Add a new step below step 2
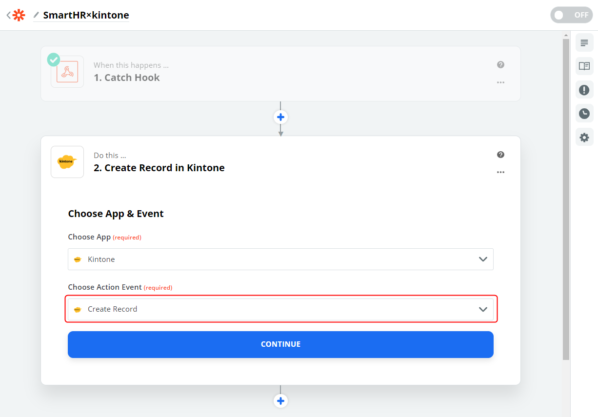This screenshot has height=417, width=598. pyautogui.click(x=280, y=401)
